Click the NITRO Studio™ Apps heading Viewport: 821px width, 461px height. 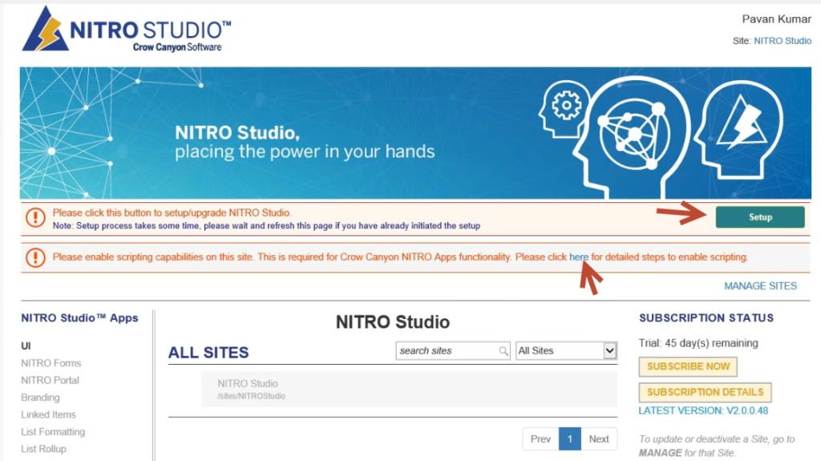pyautogui.click(x=79, y=318)
